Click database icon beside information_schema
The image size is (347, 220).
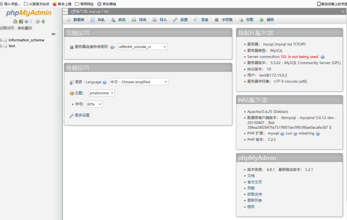(5, 40)
